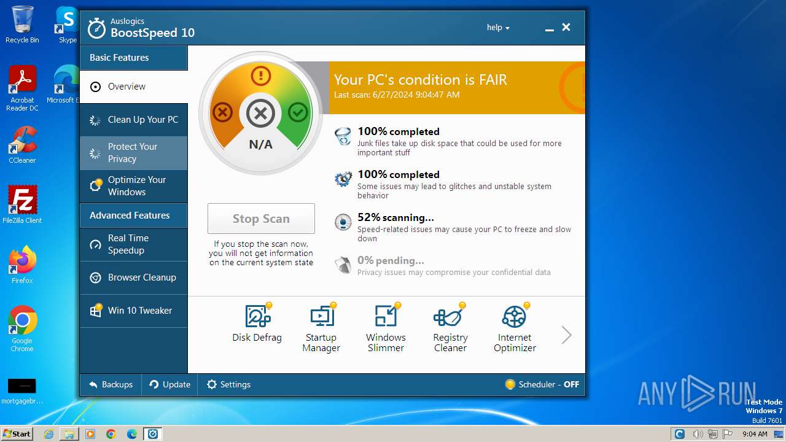Click the warning icon on gauge
Viewport: 786px width, 442px height.
261,76
